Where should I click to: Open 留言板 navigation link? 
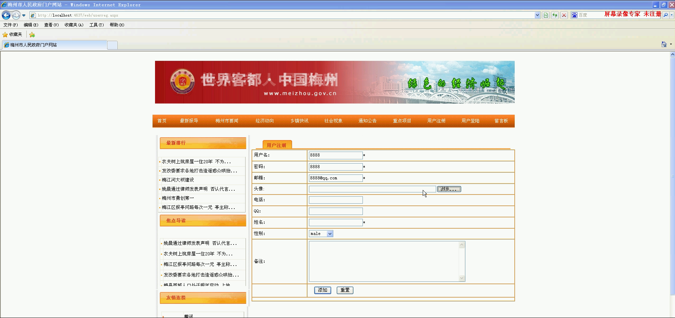(x=501, y=121)
